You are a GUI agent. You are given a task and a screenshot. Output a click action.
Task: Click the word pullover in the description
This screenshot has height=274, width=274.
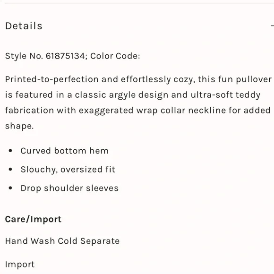[254, 79]
